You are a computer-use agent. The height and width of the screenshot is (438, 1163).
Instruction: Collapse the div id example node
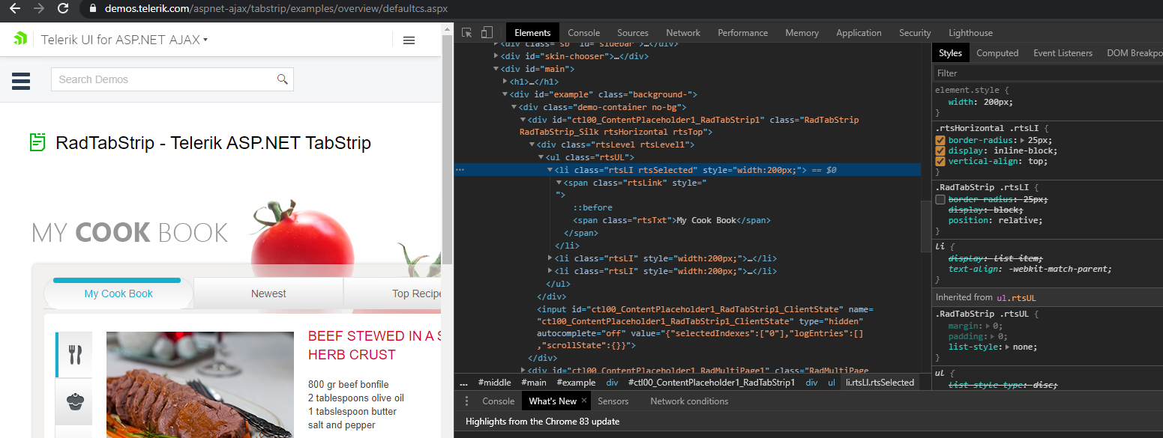[505, 94]
